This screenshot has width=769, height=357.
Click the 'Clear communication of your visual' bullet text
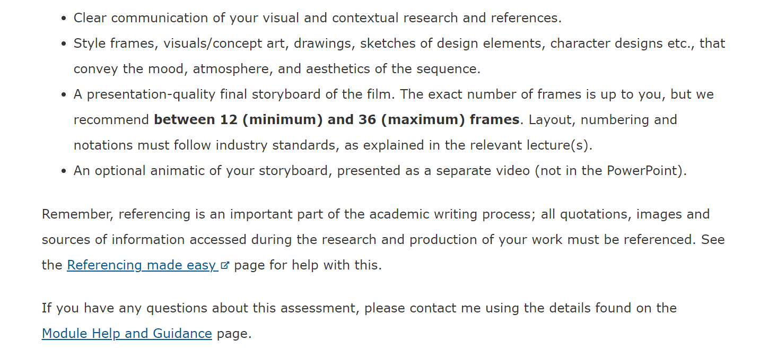[318, 18]
